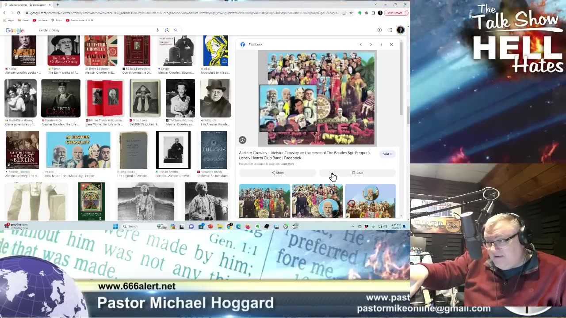The width and height of the screenshot is (566, 318).
Task: Open the Gmail bookmark
Action: [24, 20]
